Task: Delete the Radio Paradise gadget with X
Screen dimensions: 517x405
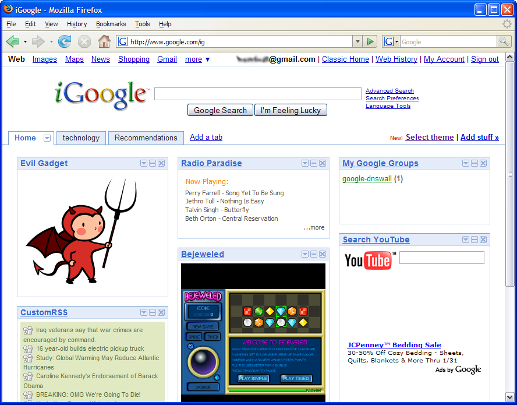Action: [323, 163]
